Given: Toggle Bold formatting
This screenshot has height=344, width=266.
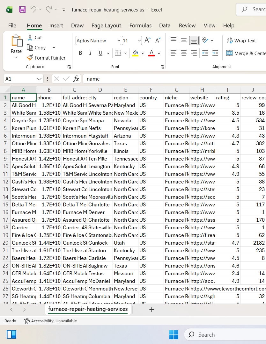Looking at the screenshot, I should point(80,53).
